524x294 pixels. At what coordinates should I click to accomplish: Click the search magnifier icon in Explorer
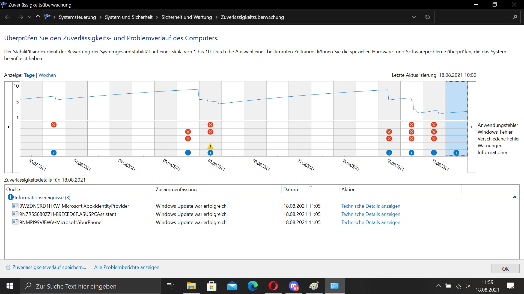click(x=515, y=17)
